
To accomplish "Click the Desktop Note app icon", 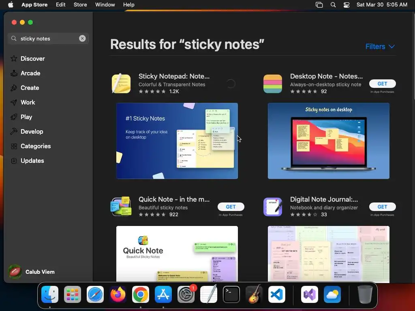I will [273, 83].
